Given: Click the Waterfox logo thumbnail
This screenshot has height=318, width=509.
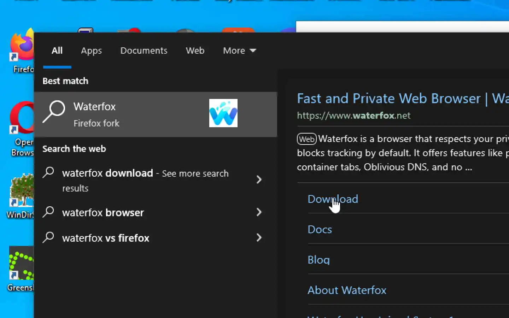Looking at the screenshot, I should pyautogui.click(x=223, y=113).
